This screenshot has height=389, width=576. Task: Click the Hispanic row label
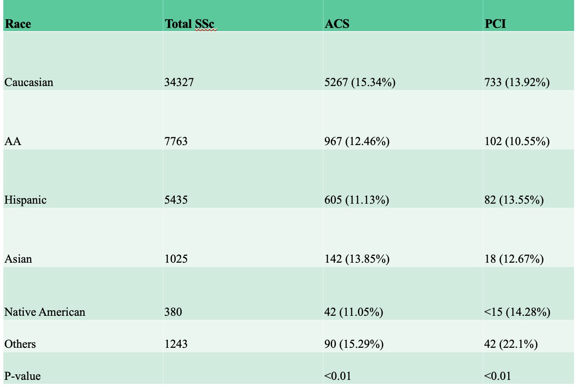point(26,200)
